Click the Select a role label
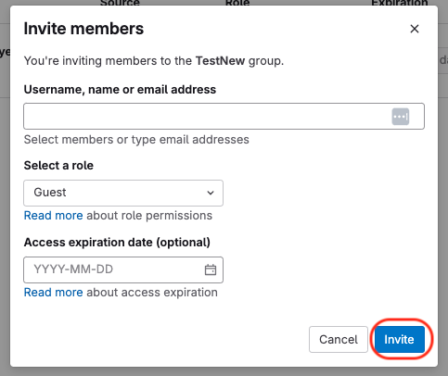The height and width of the screenshot is (376, 448). click(x=58, y=166)
